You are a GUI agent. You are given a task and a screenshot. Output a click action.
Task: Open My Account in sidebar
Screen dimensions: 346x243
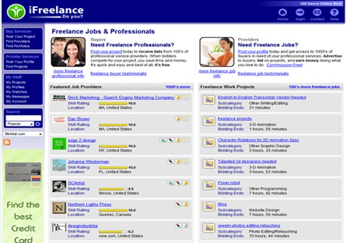tap(16, 101)
